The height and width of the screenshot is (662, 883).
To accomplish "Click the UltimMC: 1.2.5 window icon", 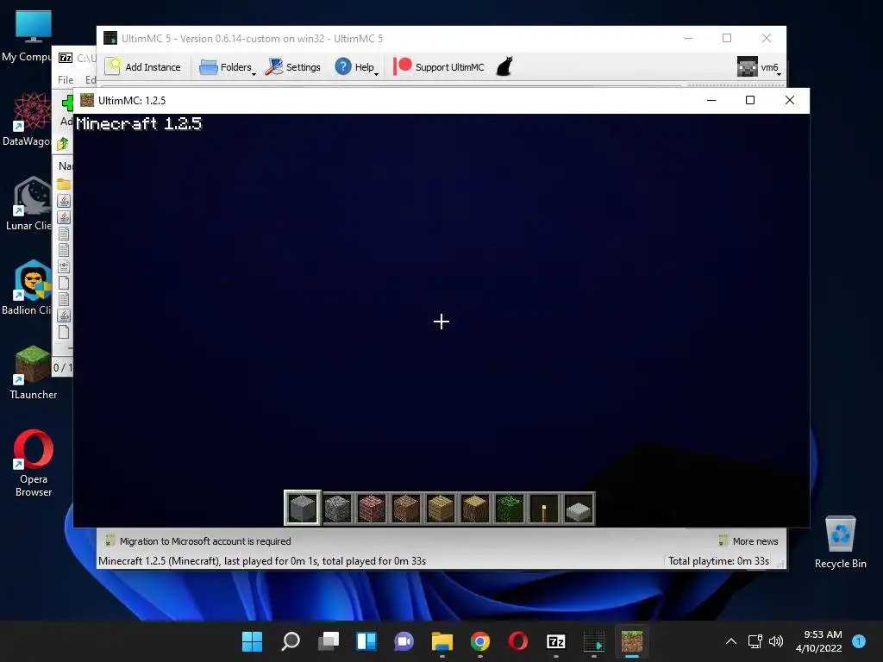I will 87,100.
